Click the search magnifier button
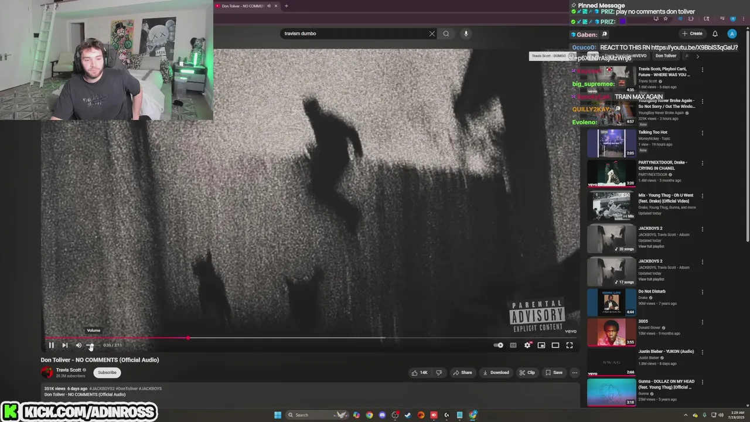The width and height of the screenshot is (750, 422). pos(446,33)
